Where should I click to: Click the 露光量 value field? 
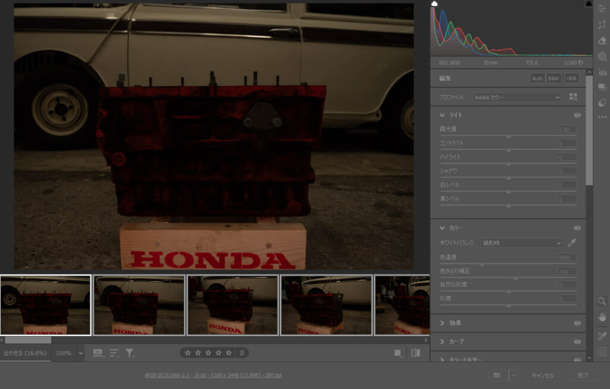pyautogui.click(x=567, y=129)
